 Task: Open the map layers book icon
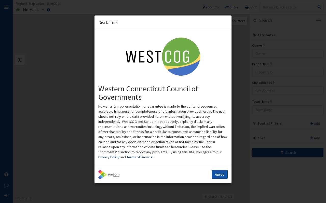pos(20,60)
